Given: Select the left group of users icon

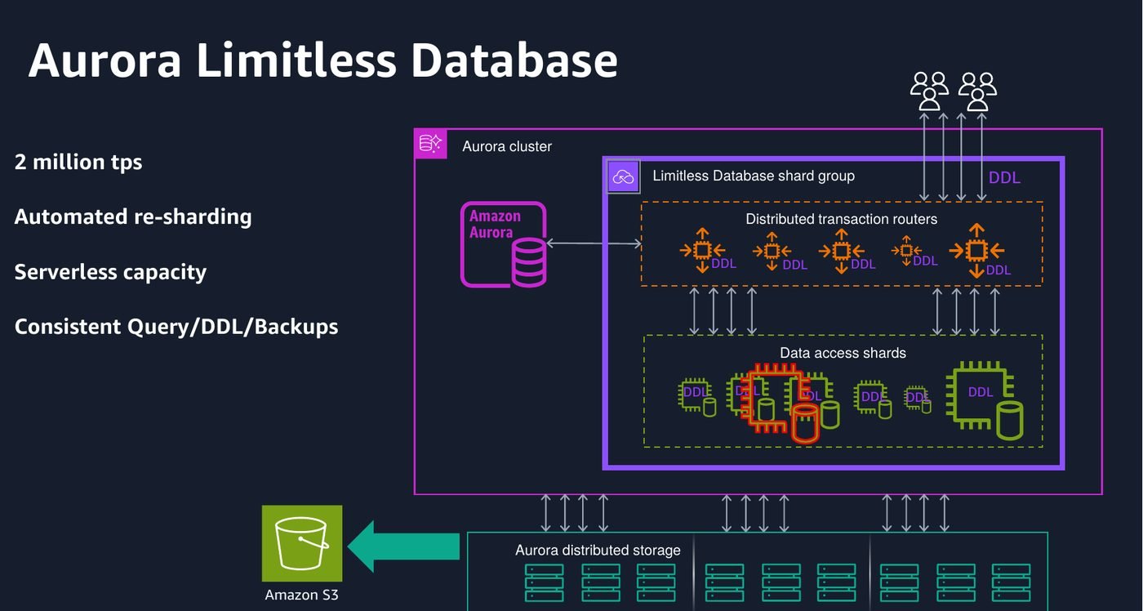Looking at the screenshot, I should click(930, 91).
